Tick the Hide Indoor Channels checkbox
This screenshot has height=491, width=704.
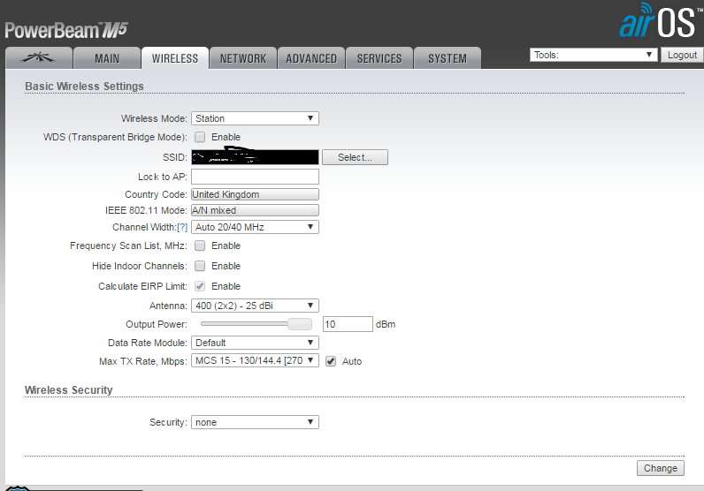200,266
